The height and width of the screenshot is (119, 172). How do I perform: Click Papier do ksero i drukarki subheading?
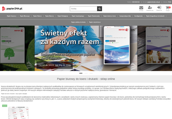pyautogui.click(x=14, y=94)
